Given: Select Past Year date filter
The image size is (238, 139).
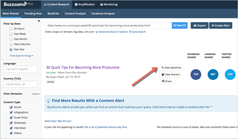Looking at the screenshot, I should [11, 50].
